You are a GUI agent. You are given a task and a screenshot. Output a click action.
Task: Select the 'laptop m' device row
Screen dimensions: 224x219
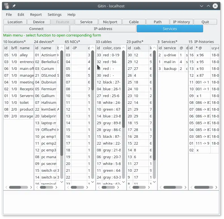click(x=47, y=123)
